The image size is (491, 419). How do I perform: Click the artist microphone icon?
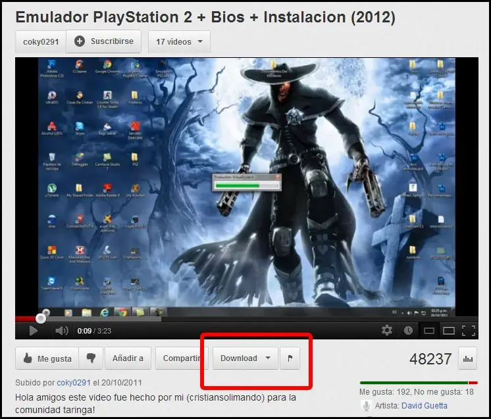tap(366, 406)
